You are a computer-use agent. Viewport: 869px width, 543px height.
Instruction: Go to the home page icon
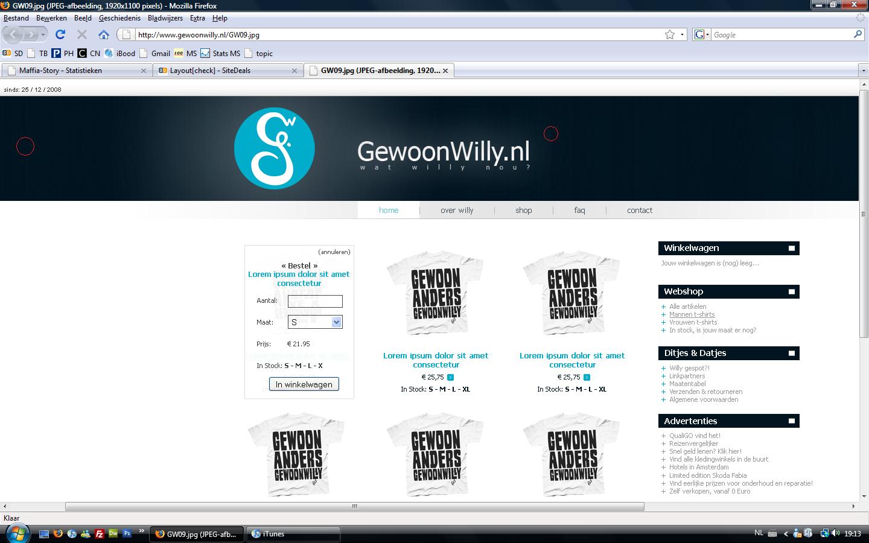(x=104, y=34)
